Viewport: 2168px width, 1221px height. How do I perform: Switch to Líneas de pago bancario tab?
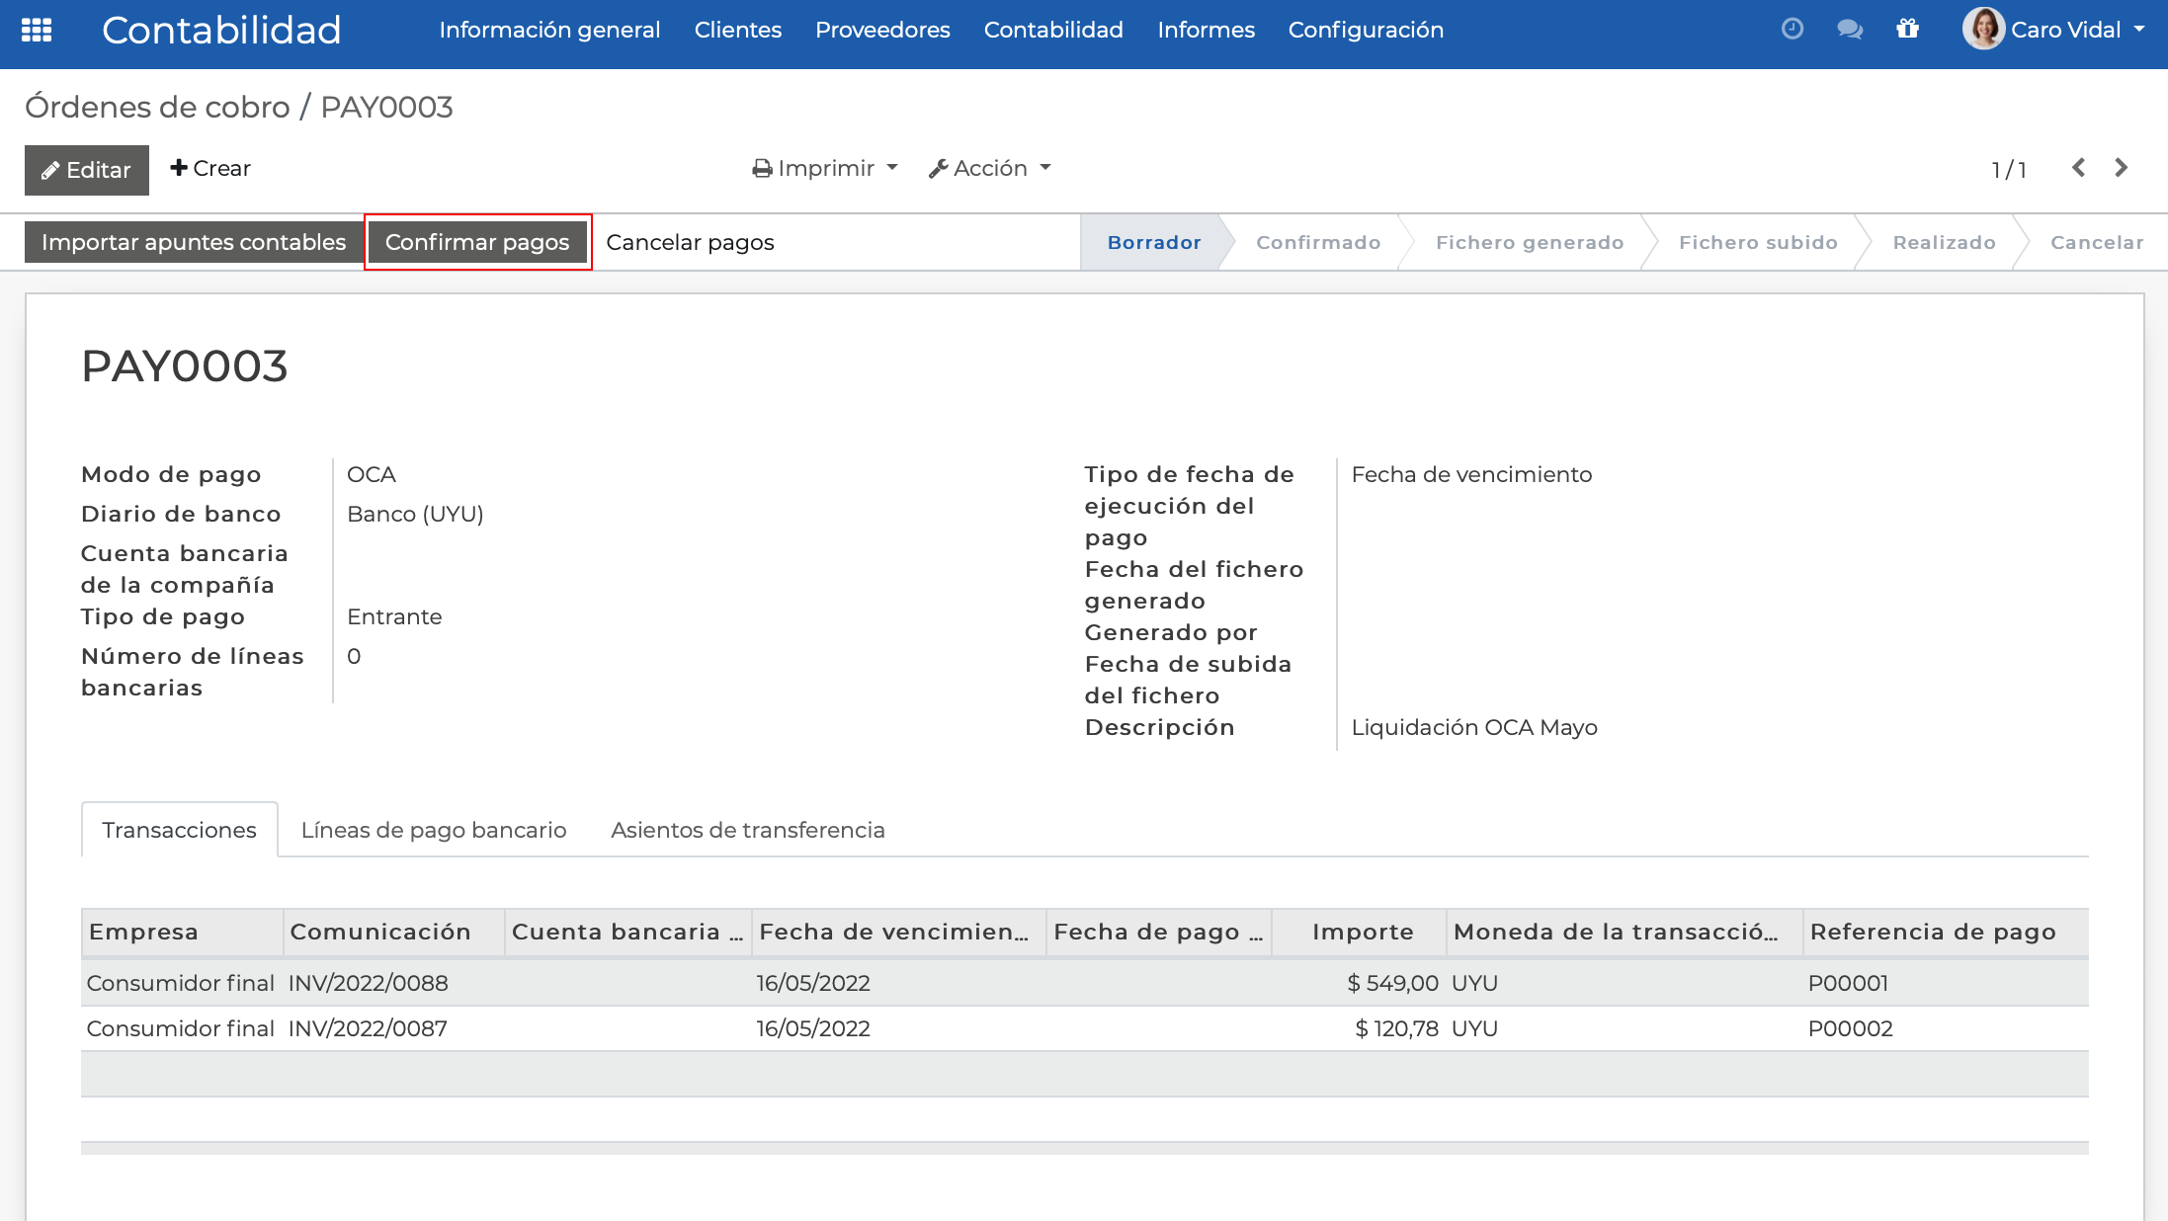click(433, 830)
